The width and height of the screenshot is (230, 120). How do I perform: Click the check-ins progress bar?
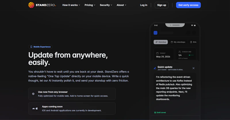point(191,55)
